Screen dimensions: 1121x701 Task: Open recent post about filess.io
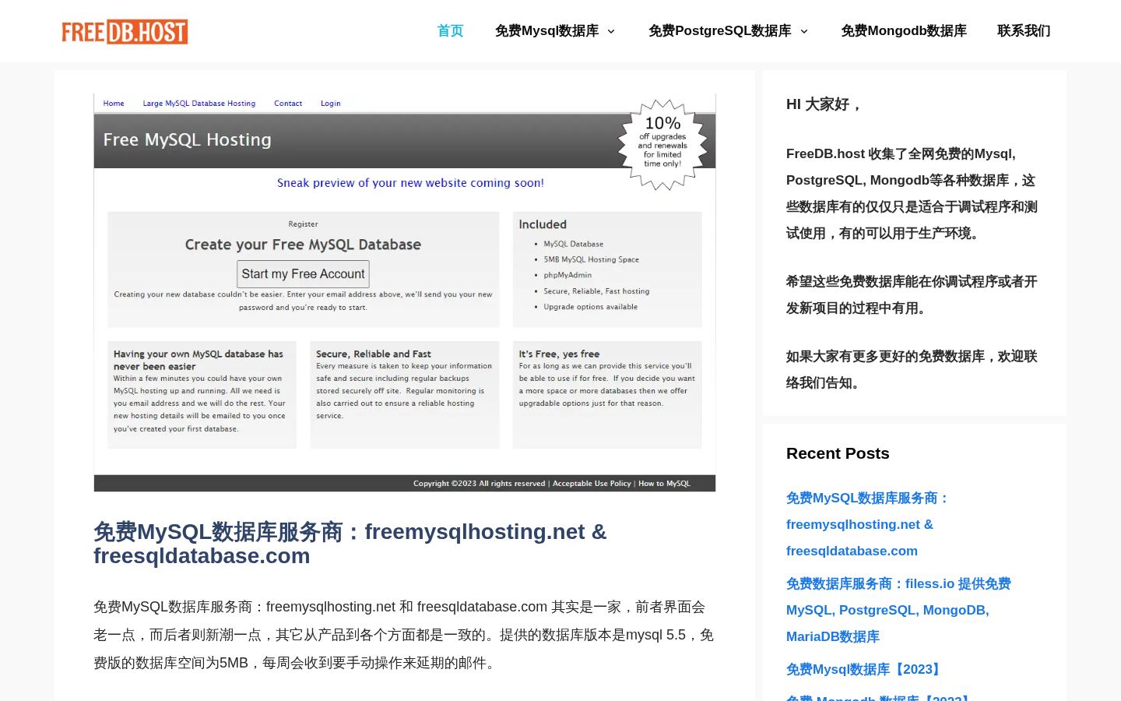[898, 610]
